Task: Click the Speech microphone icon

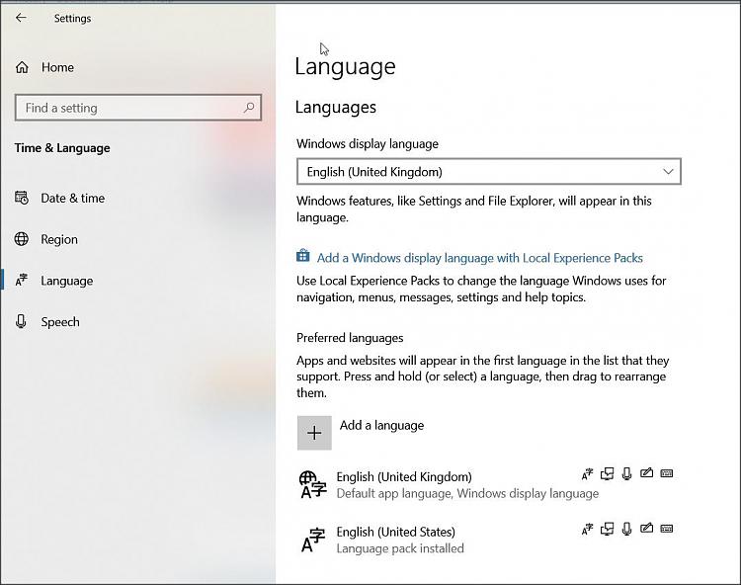Action: [x=21, y=321]
